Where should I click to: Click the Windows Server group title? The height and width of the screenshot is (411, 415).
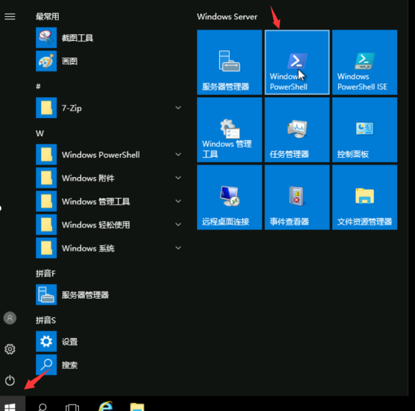point(227,17)
